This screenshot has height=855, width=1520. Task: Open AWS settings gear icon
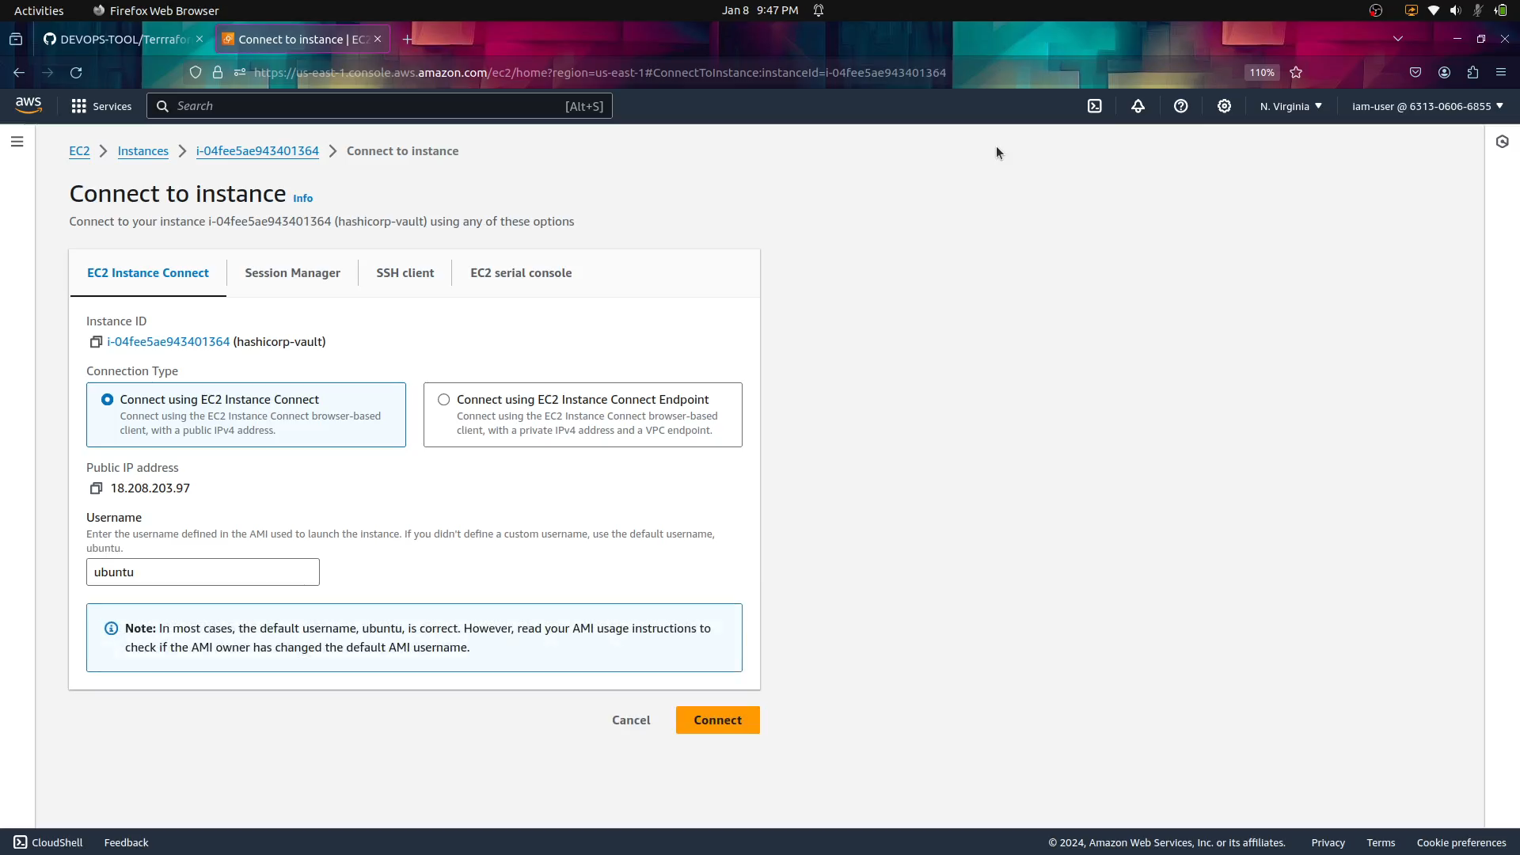[1224, 106]
